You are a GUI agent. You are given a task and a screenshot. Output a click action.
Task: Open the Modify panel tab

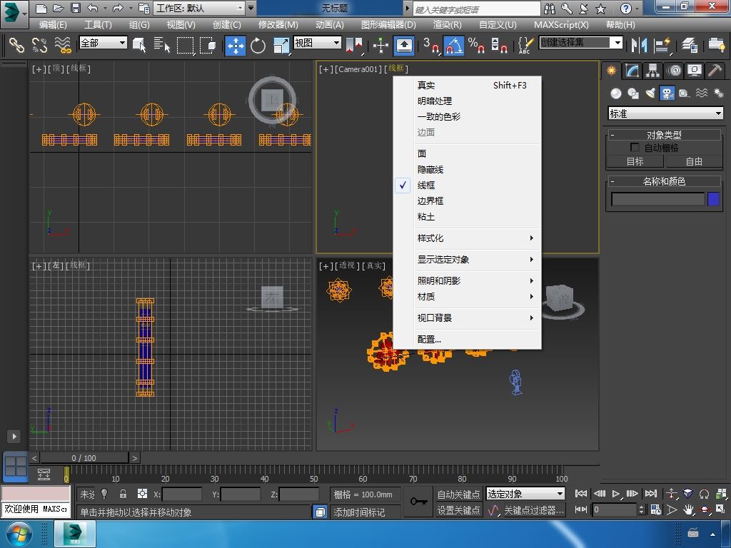pyautogui.click(x=632, y=71)
